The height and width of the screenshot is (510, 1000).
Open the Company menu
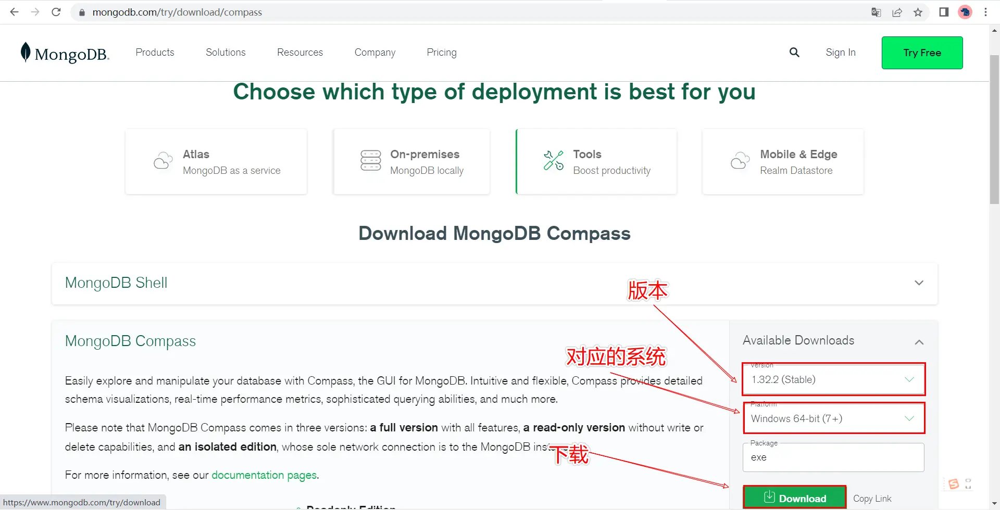(x=375, y=52)
